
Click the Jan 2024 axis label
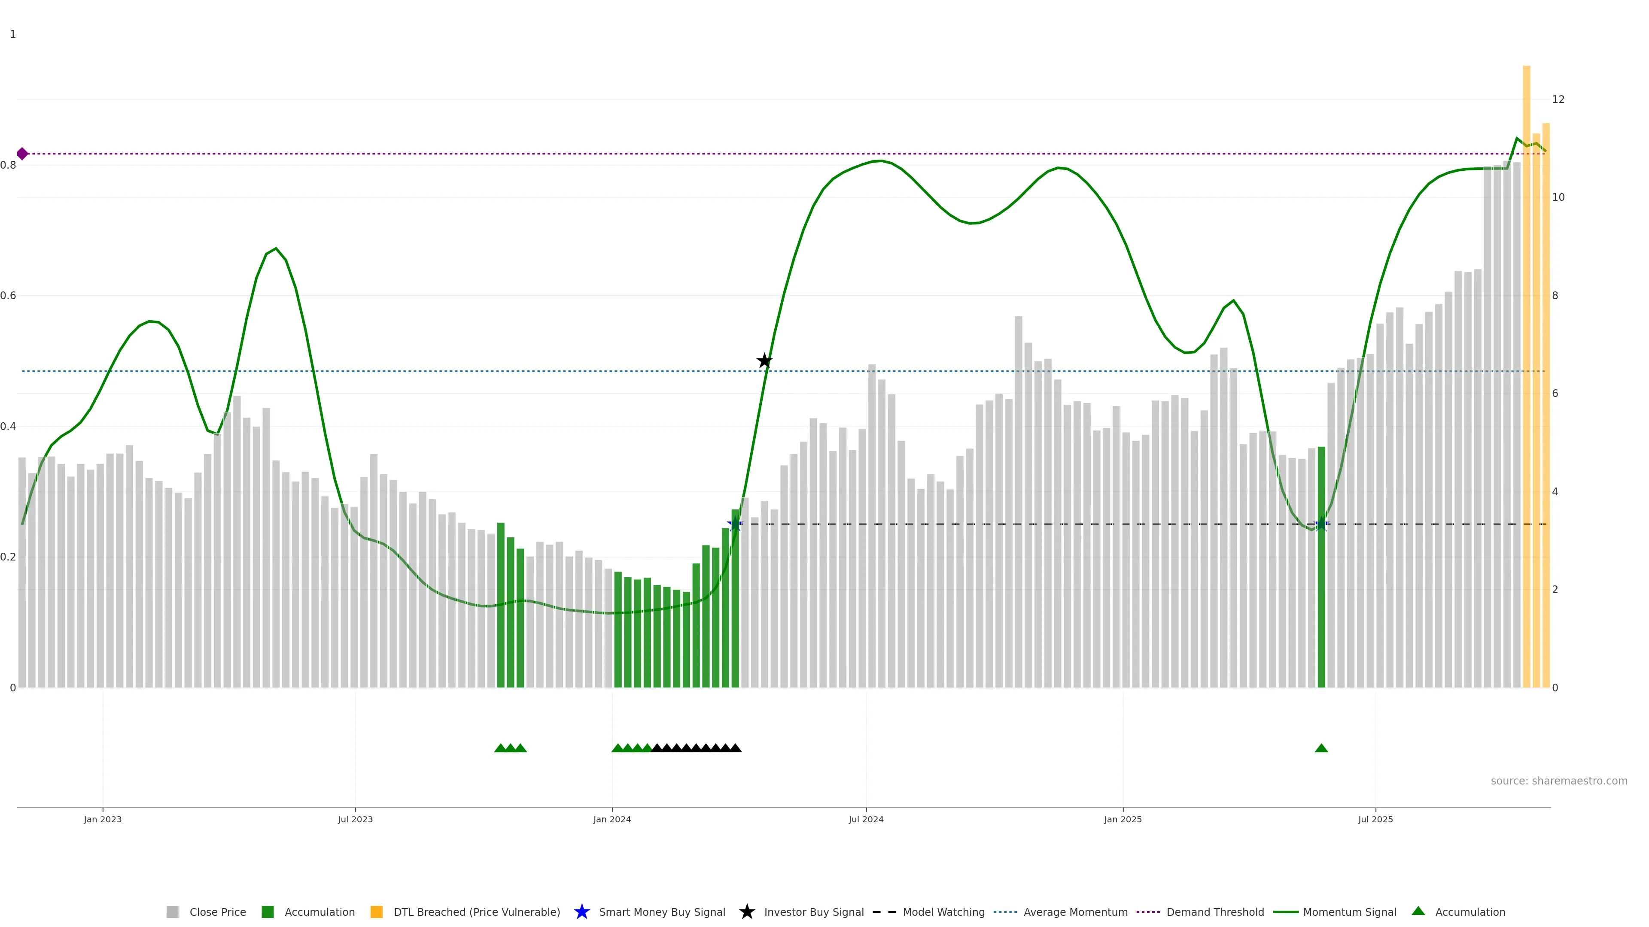coord(612,819)
